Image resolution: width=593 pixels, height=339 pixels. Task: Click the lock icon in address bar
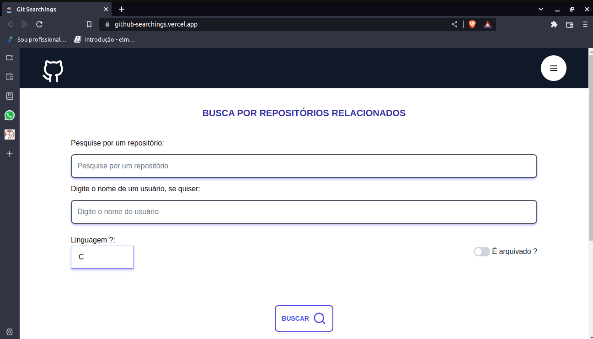click(107, 24)
